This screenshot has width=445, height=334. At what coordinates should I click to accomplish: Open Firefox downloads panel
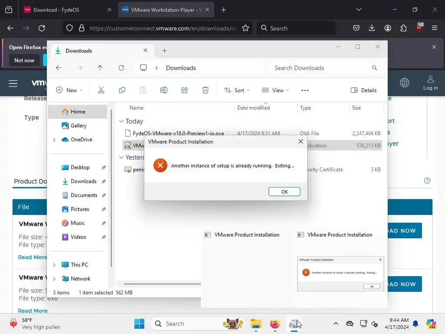click(x=372, y=28)
